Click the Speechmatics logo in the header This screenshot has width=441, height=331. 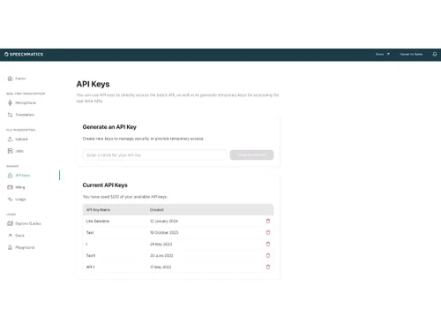[24, 55]
